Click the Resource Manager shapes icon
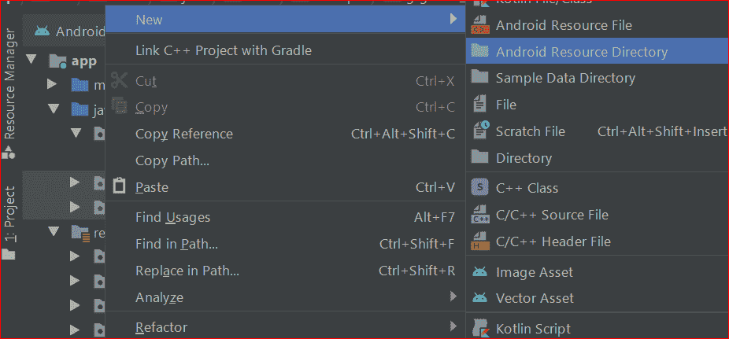This screenshot has height=339, width=729. 9,153
